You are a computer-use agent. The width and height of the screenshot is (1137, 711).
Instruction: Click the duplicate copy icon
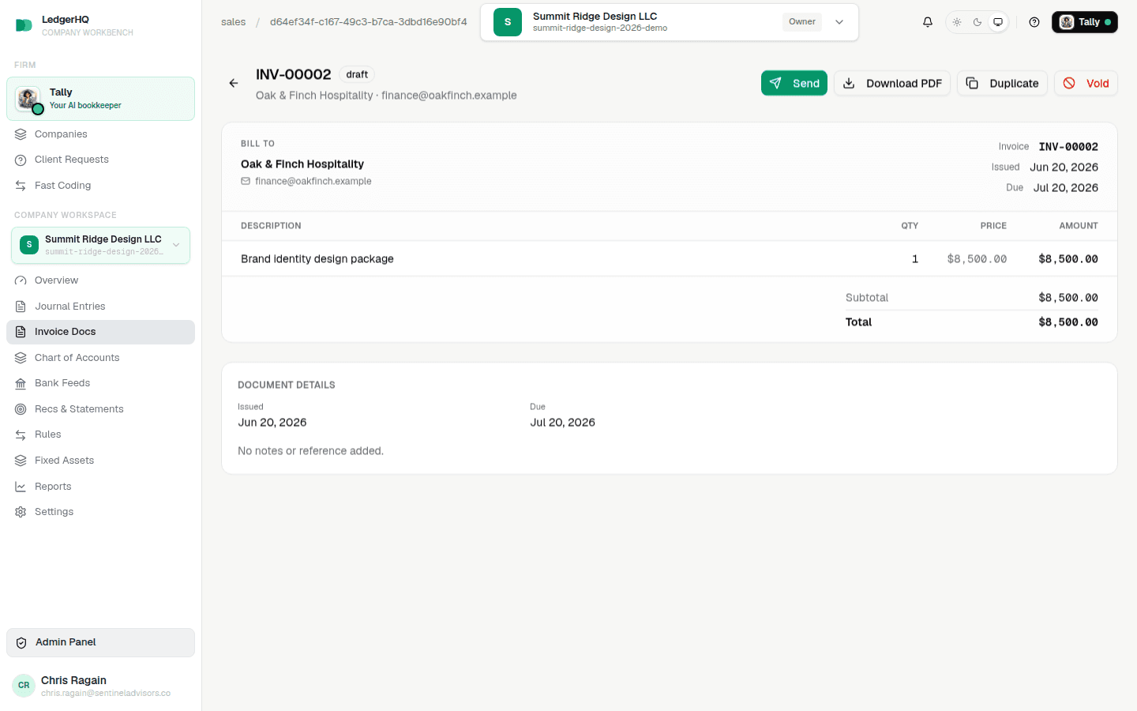(972, 83)
